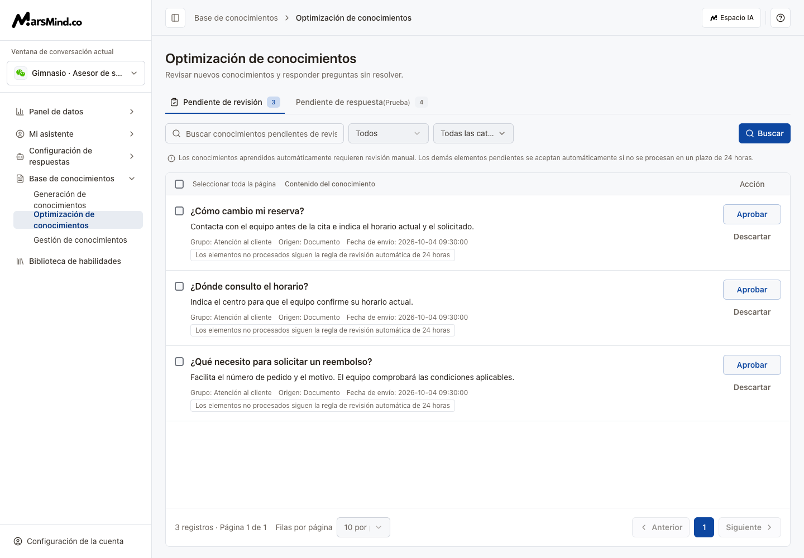Open the 'Todas las cat...' category dropdown
This screenshot has width=804, height=558.
click(473, 133)
